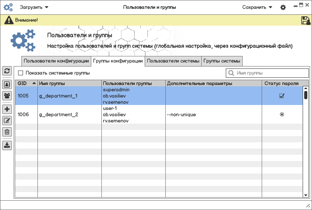Screen dimensions: 312x210
Task: Click the edit pencil icon in sidebar
Action: [x=7, y=121]
